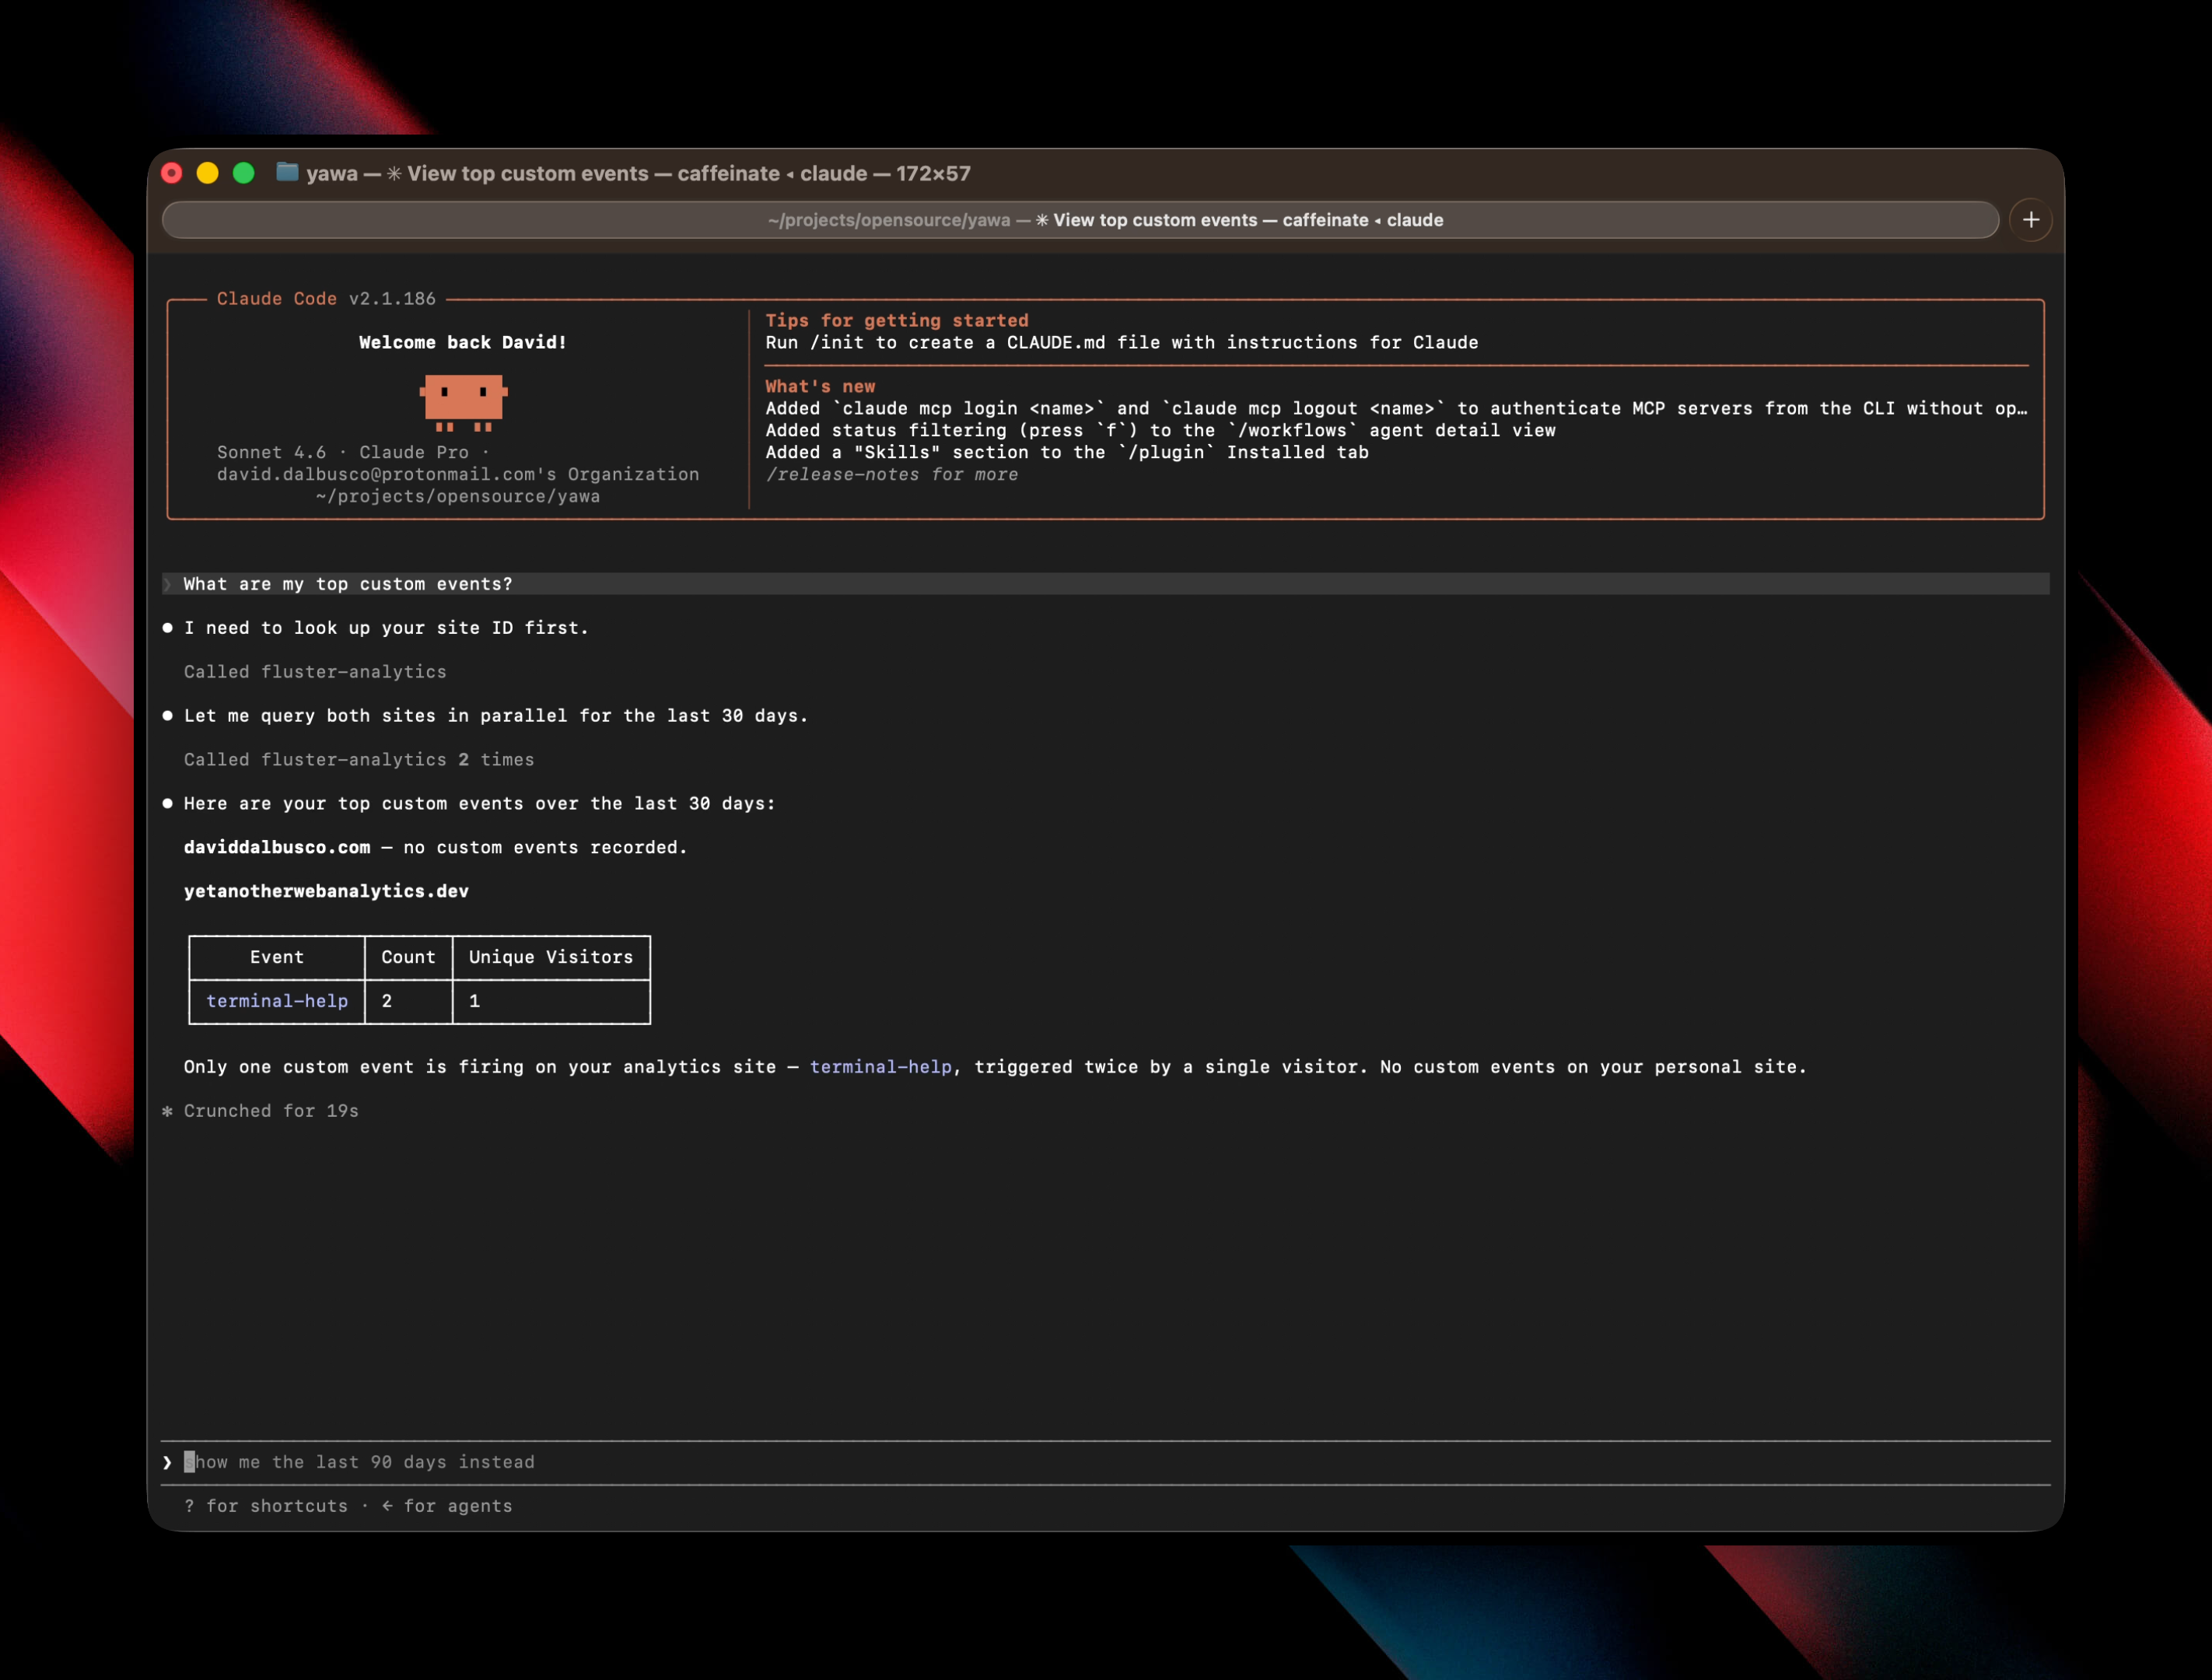Viewport: 2212px width, 1680px height.
Task: Click the 'Crunched for 19s' status line
Action: [260, 1111]
